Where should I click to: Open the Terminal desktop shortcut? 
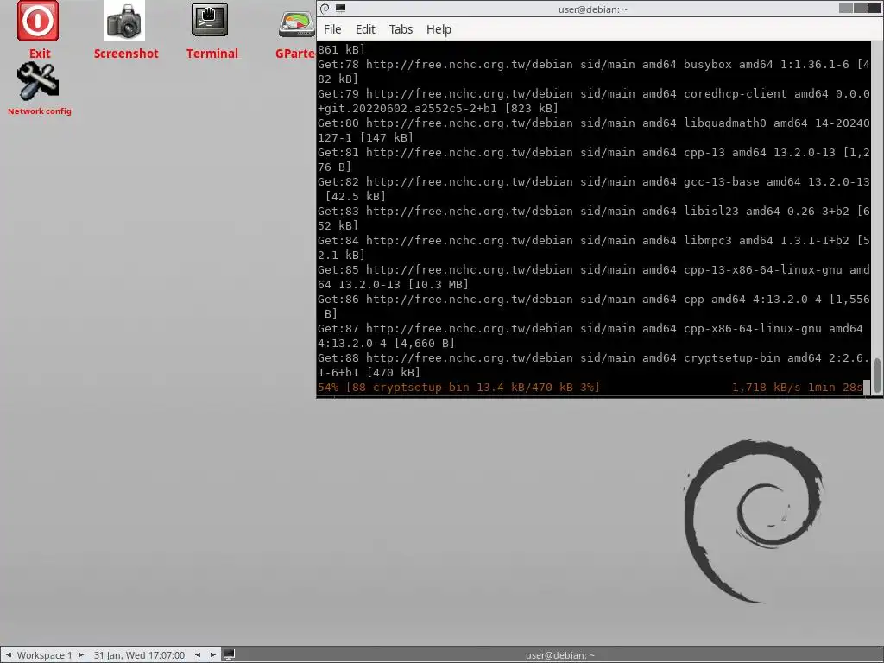pyautogui.click(x=210, y=21)
